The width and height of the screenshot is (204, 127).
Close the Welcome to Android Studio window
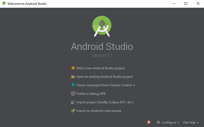[x=198, y=3]
